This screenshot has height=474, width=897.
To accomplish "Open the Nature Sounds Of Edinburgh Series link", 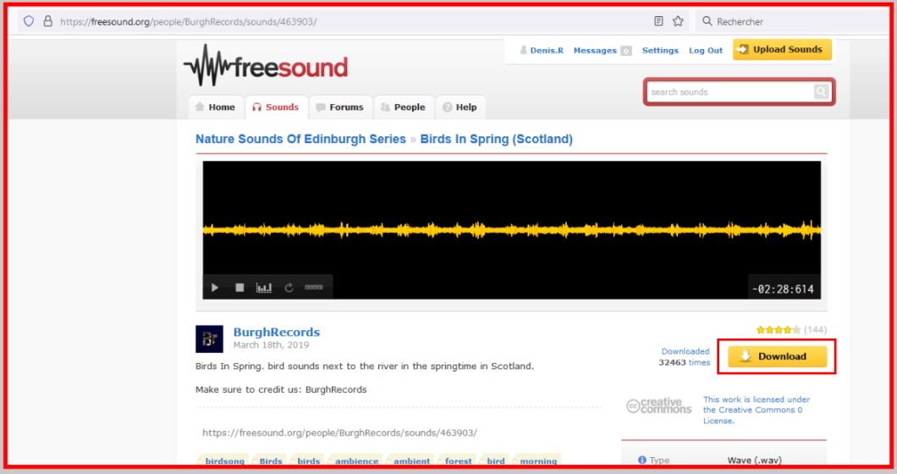I will [300, 139].
